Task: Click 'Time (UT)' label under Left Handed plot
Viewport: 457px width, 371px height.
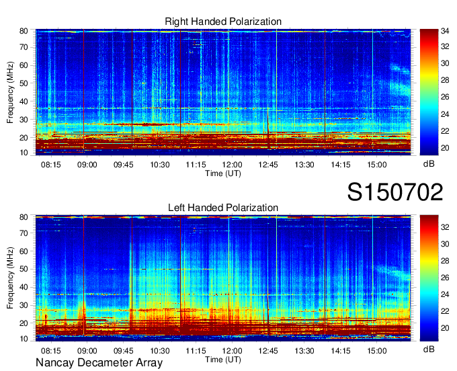Action: 223,360
